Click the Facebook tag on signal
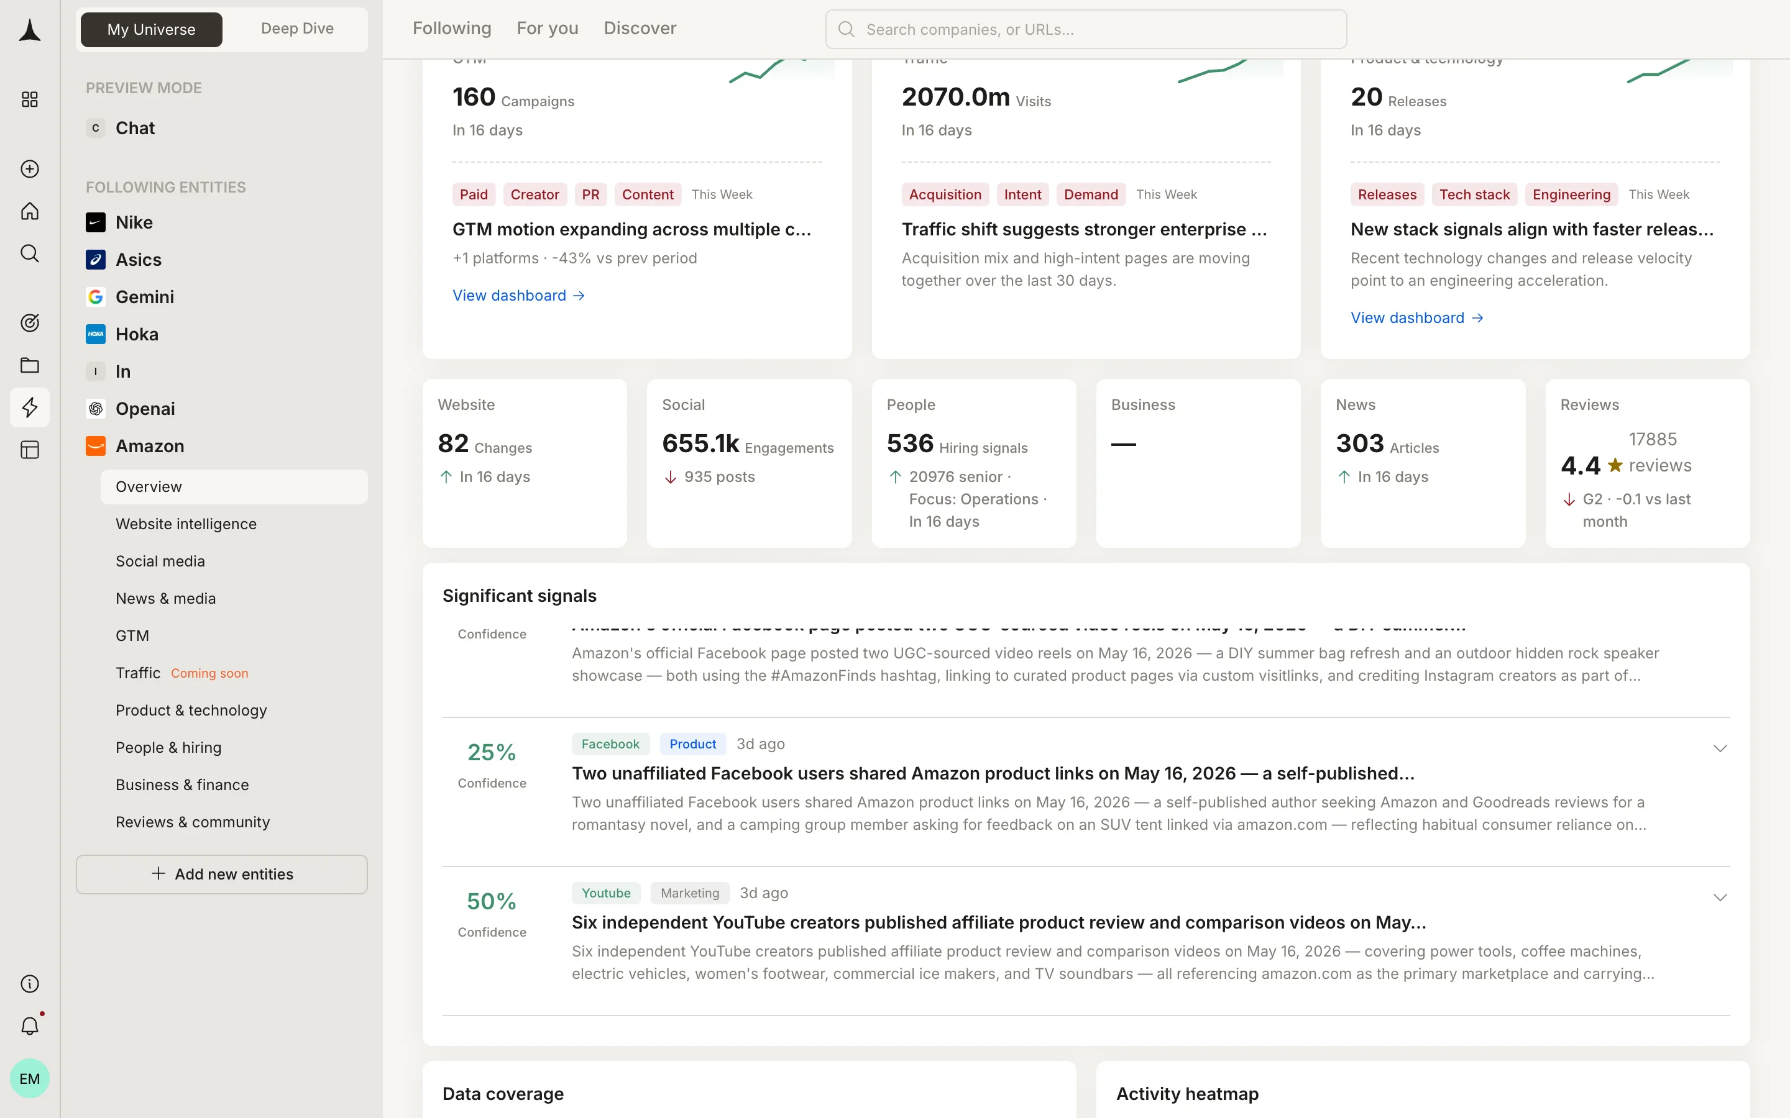 tap(610, 744)
